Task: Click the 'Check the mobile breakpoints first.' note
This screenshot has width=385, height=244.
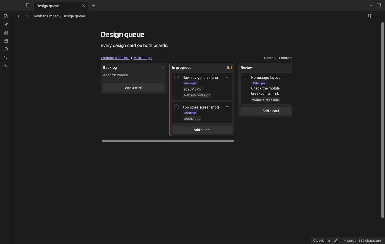Action: tap(265, 91)
